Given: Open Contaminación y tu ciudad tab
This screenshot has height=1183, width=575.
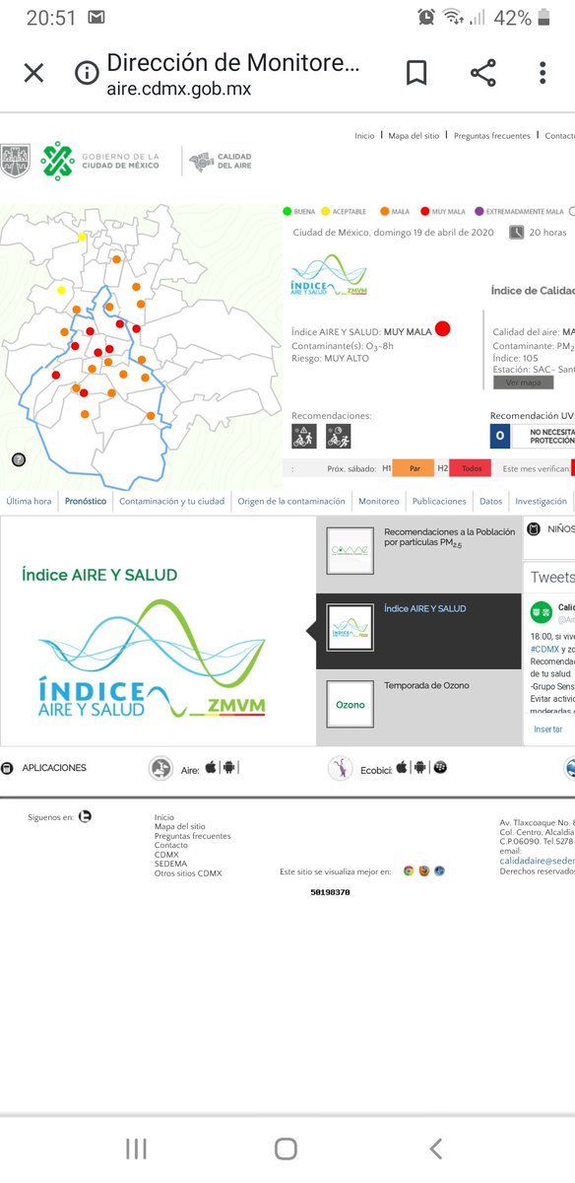Looking at the screenshot, I should coord(171,502).
